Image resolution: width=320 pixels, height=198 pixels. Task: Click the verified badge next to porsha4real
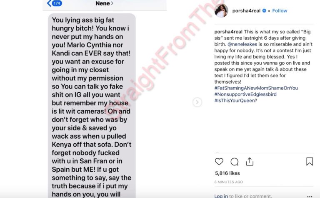(x=264, y=10)
